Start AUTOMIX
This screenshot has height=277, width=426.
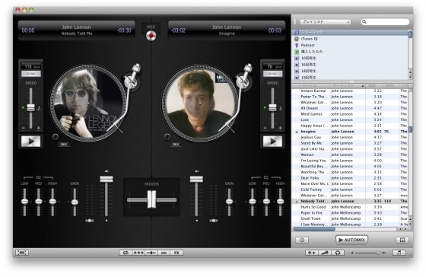tap(351, 240)
